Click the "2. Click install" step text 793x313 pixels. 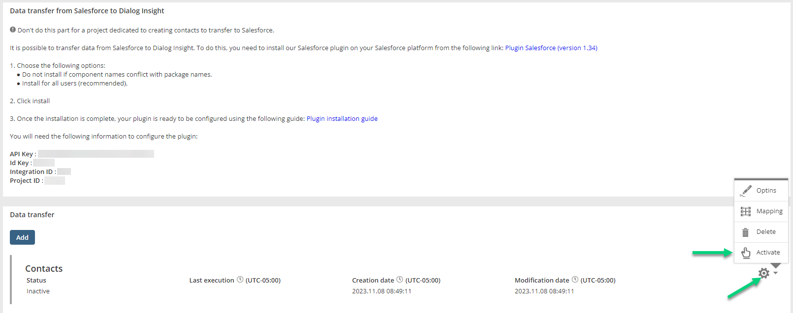(30, 101)
